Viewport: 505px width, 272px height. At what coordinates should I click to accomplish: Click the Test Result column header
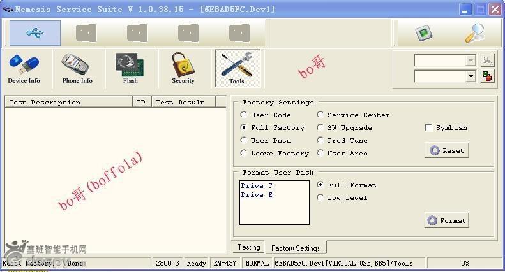(x=183, y=103)
